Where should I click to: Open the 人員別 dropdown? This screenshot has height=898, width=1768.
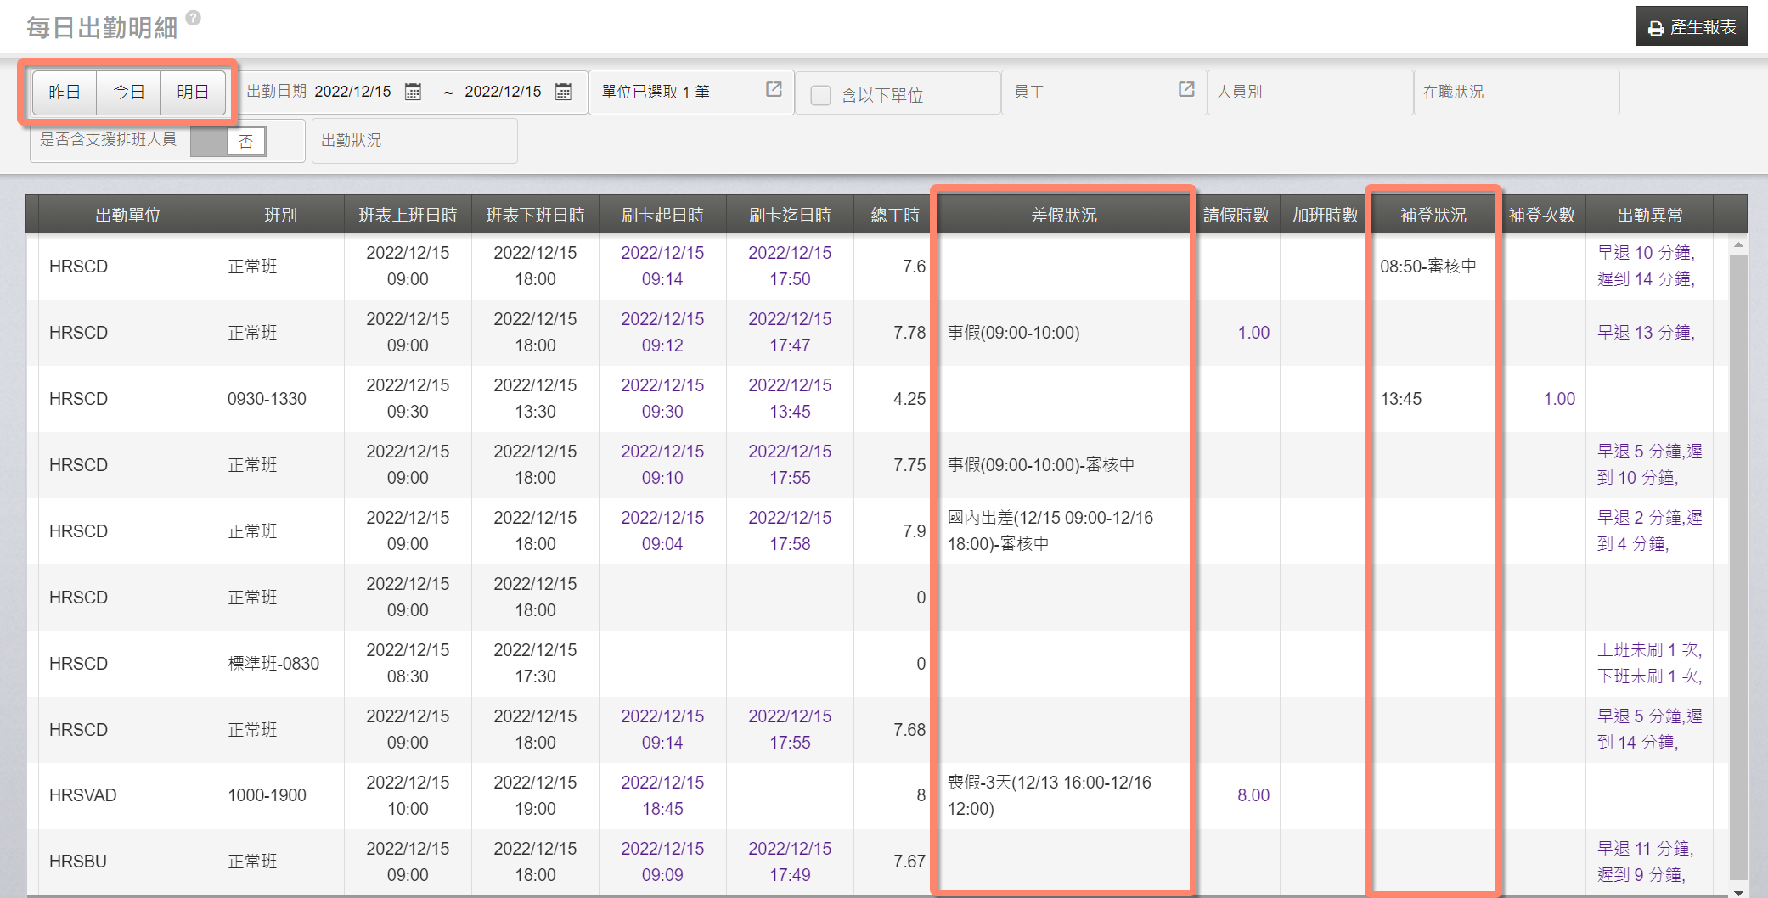tap(1309, 92)
